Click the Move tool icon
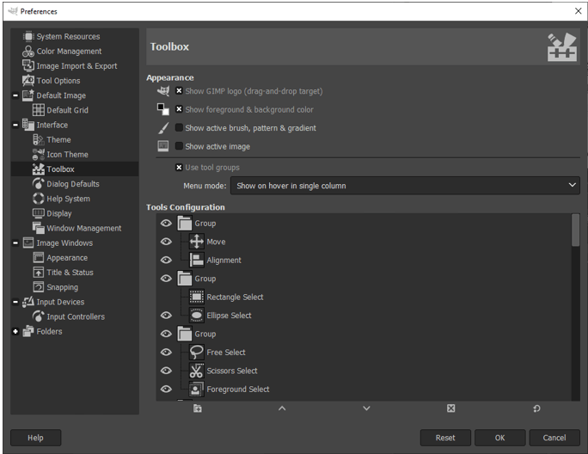The width and height of the screenshot is (588, 454). coord(197,242)
